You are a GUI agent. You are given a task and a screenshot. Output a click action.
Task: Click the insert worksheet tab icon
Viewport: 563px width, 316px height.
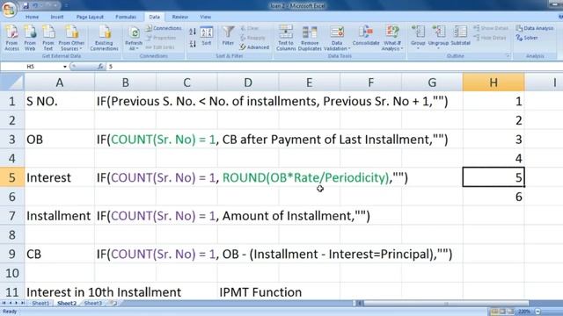[113, 303]
